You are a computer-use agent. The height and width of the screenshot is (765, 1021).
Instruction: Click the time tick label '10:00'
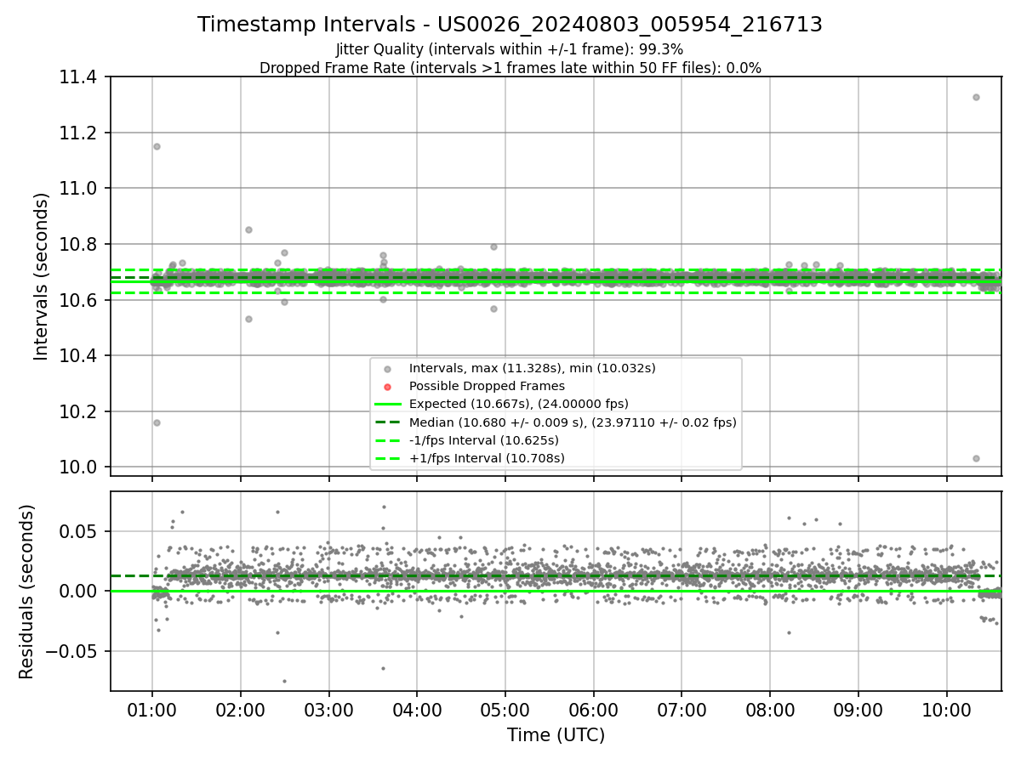coord(947,709)
